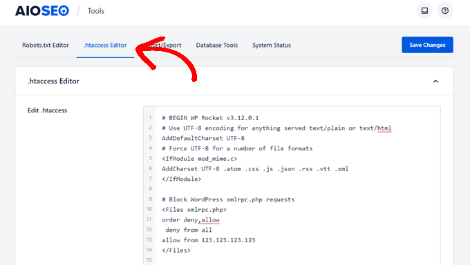This screenshot has width=470, height=265.
Task: Click line 'AddDefaultCharset UTF-8'
Action: (x=203, y=138)
